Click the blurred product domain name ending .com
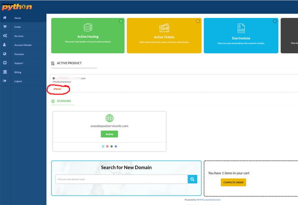The image size is (298, 205). [x=70, y=78]
